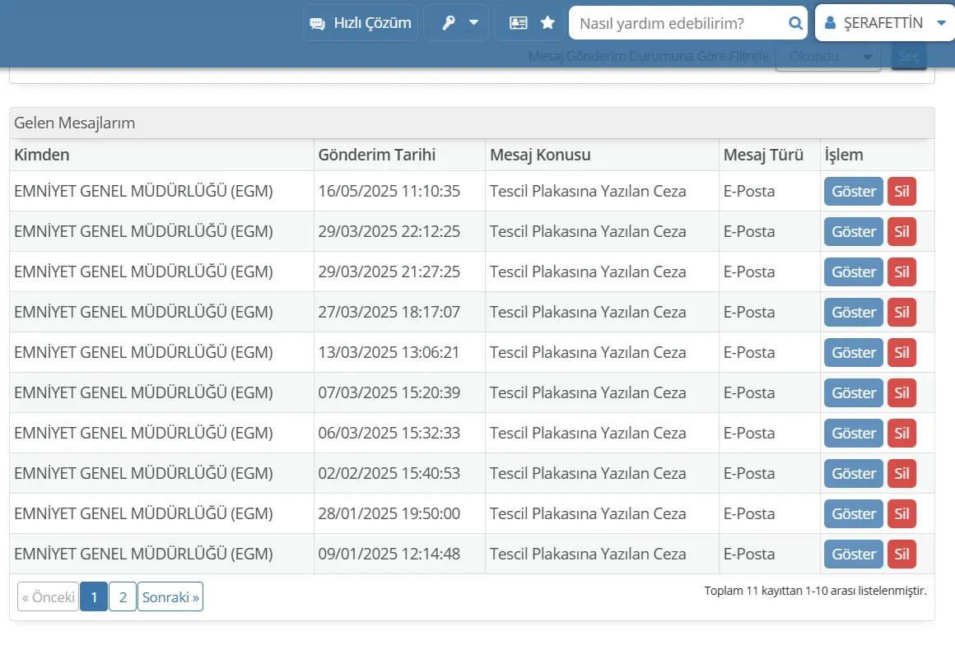Click the '« Önceki' previous page link
The width and height of the screenshot is (955, 645).
pyautogui.click(x=48, y=597)
